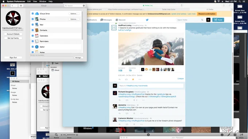The width and height of the screenshot is (248, 139).
Task: Click the Twitter search magnifier icon
Action: point(202,20)
